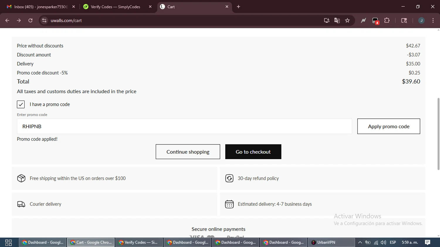Open the Chrome profile avatar J
This screenshot has width=440, height=247.
(x=422, y=21)
